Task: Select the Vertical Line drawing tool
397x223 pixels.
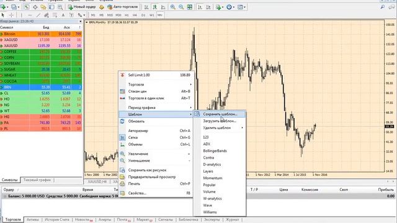Action: click(x=21, y=15)
